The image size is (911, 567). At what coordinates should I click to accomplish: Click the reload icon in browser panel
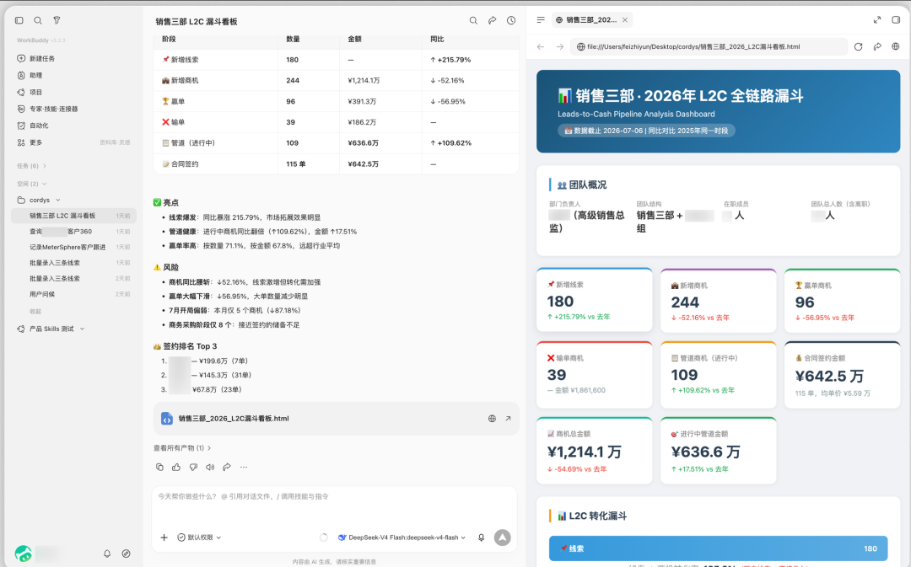click(x=858, y=46)
